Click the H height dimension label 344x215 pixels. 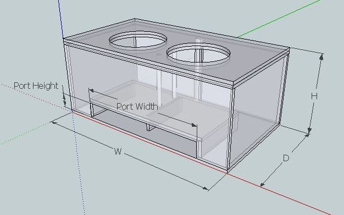click(x=314, y=96)
